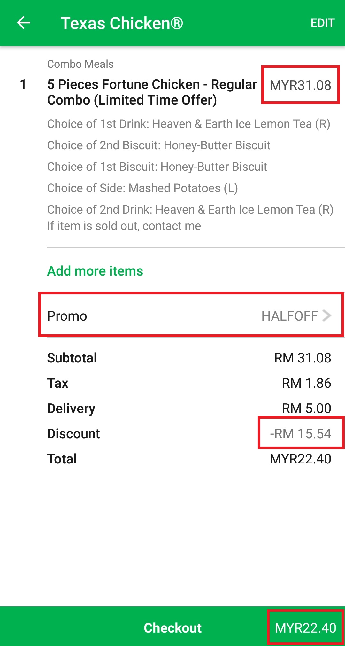
Task: Tap the sold out contact note
Action: (124, 226)
